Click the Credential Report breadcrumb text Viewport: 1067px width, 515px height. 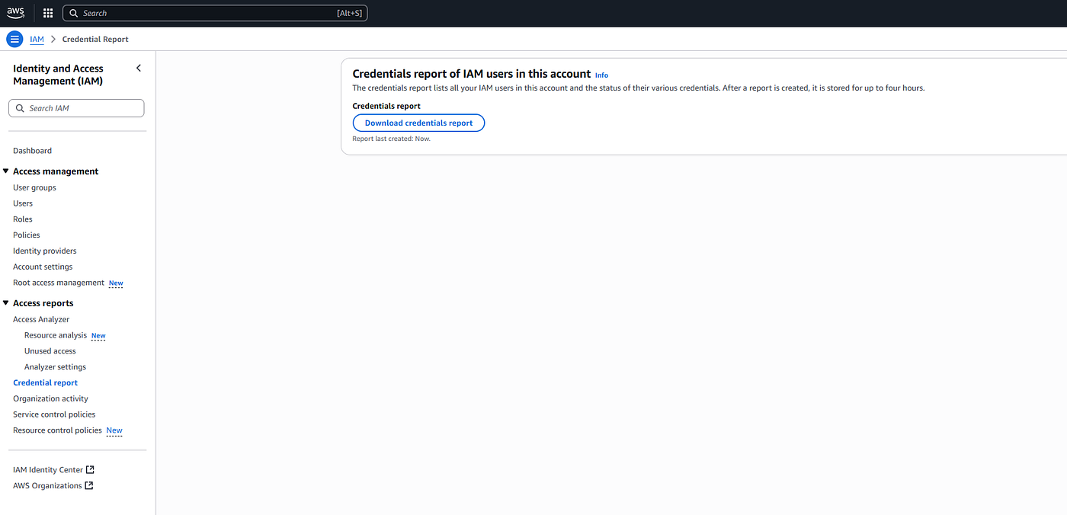[95, 39]
